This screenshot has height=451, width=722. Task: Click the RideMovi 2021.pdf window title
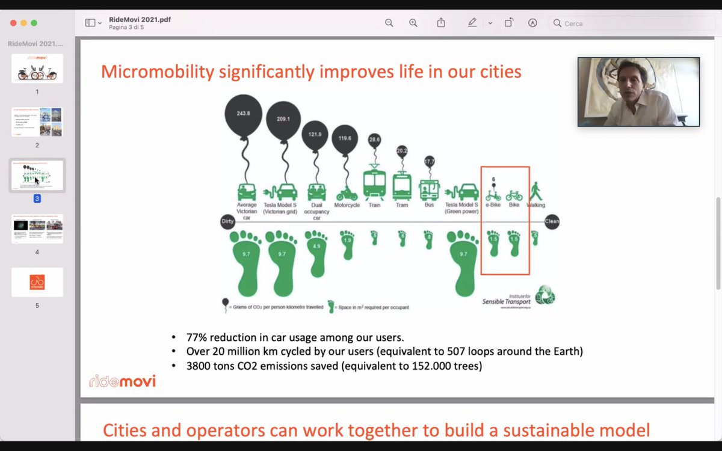(x=140, y=19)
